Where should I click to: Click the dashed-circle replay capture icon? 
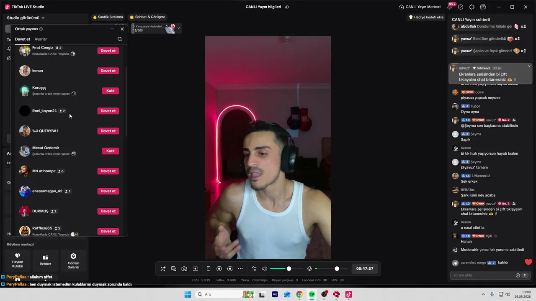(229, 269)
